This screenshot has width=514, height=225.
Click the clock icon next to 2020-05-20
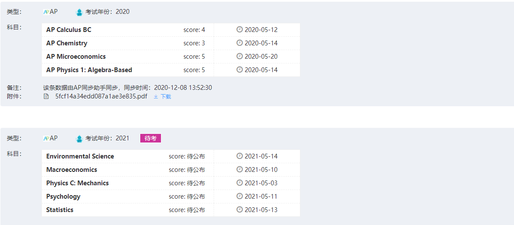(239, 57)
